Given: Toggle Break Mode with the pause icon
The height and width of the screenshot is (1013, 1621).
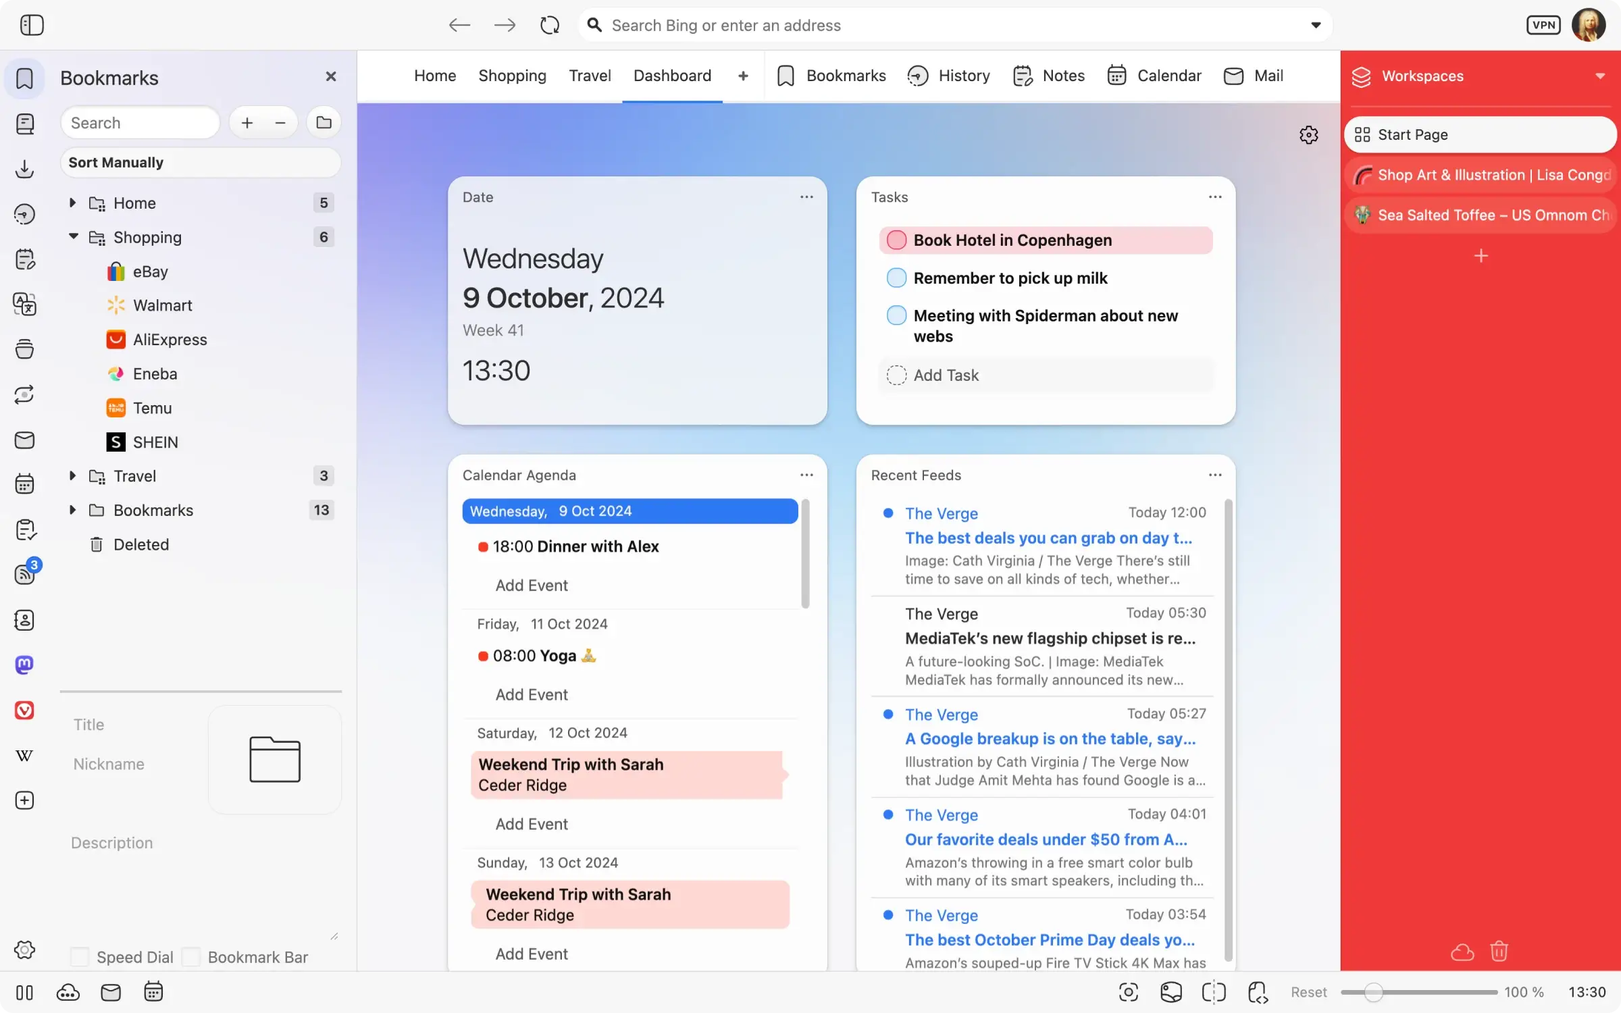Looking at the screenshot, I should click(x=24, y=992).
